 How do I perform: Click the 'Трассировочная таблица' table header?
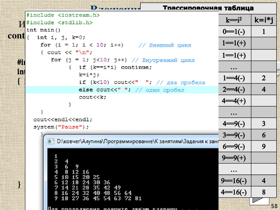[208, 8]
